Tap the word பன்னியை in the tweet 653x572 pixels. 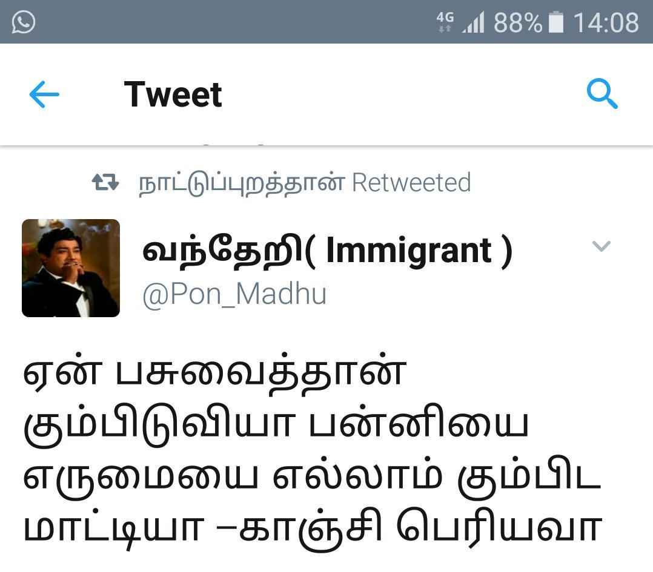tap(419, 424)
